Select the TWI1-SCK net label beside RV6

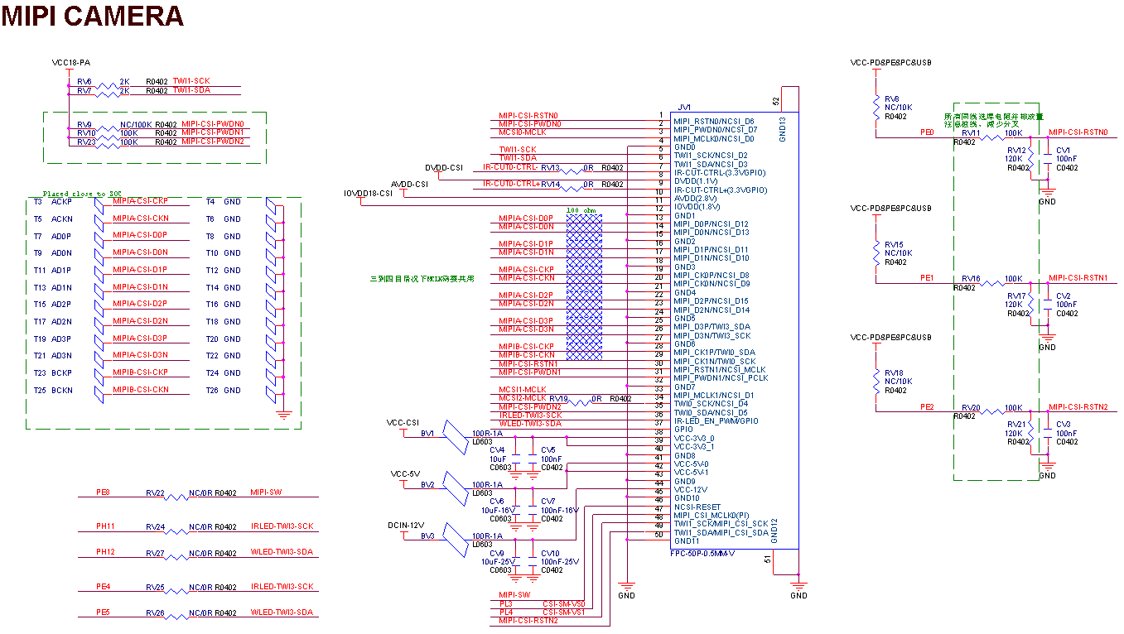coord(191,81)
